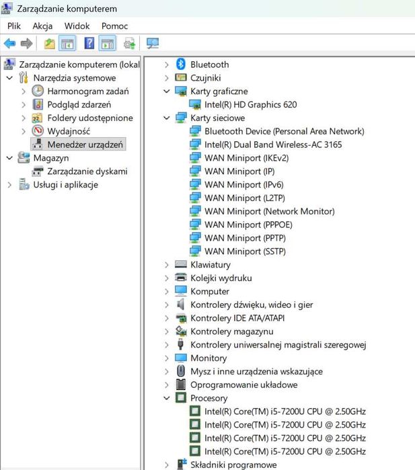Click the Usługi i aplikacje icon
The width and height of the screenshot is (415, 470).
(24, 184)
